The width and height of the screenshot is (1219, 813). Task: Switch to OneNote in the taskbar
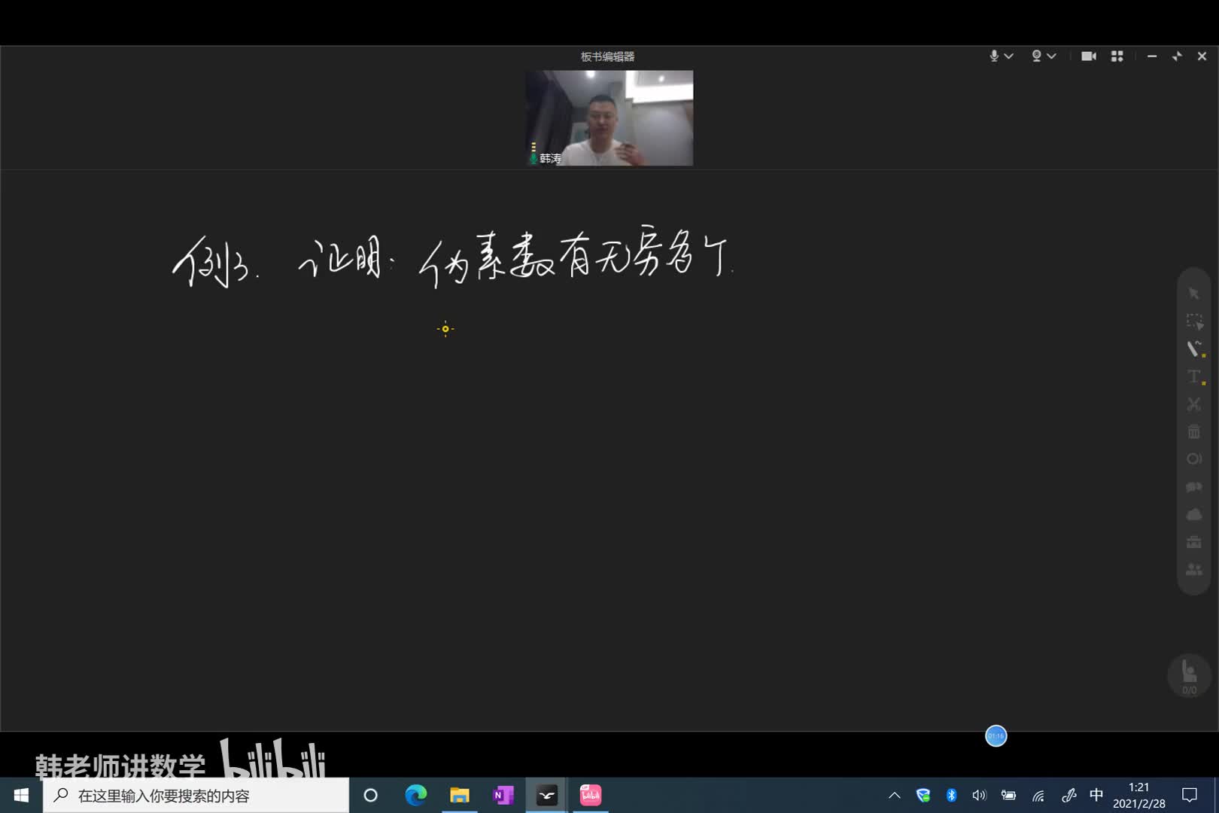(x=503, y=796)
